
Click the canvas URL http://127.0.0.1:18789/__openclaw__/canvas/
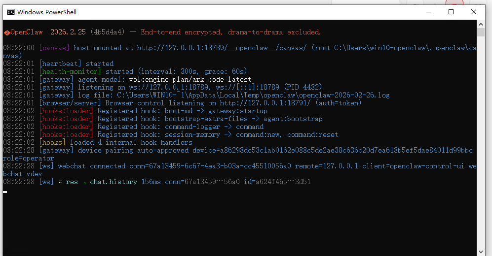tap(222, 48)
